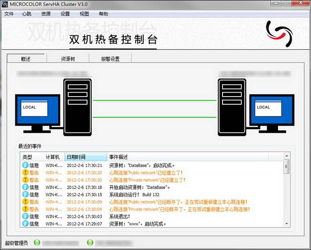311x250 pixels.
Task: Open the 设置 menu
Action: pyautogui.click(x=65, y=14)
